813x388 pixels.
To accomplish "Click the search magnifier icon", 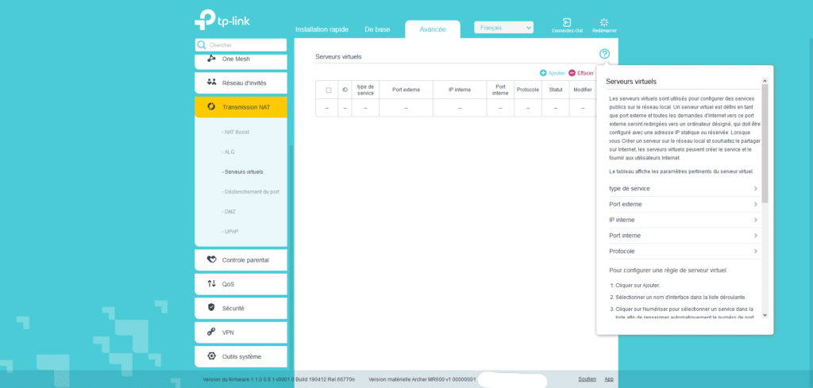I will coord(202,45).
